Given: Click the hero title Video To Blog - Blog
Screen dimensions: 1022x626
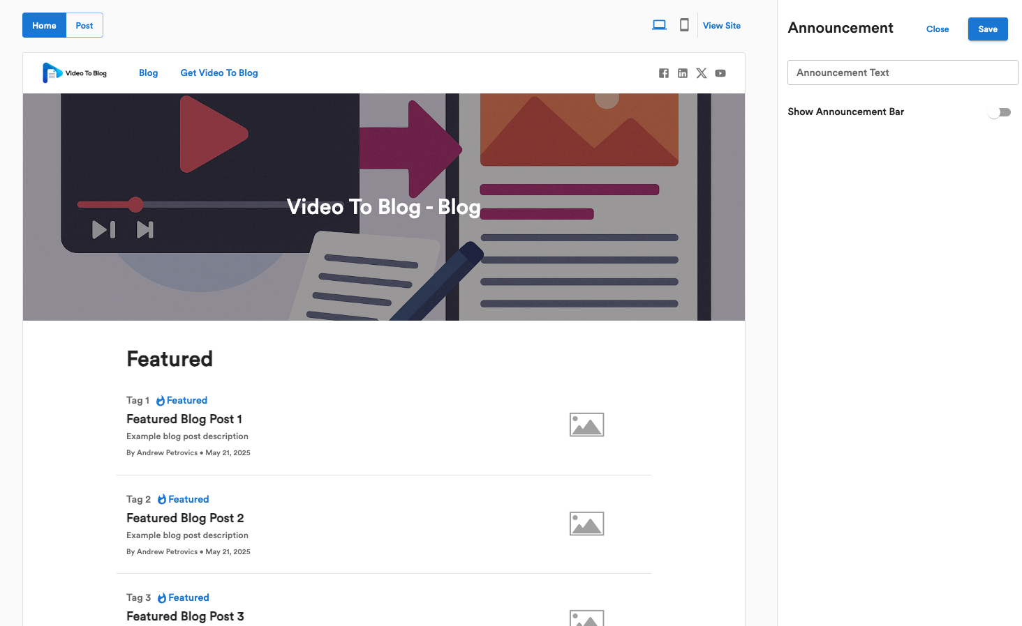Looking at the screenshot, I should [384, 207].
